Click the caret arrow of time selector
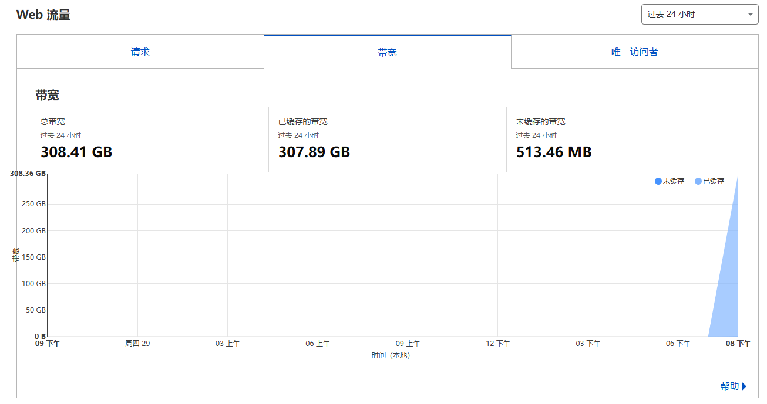767x404 pixels. point(751,15)
